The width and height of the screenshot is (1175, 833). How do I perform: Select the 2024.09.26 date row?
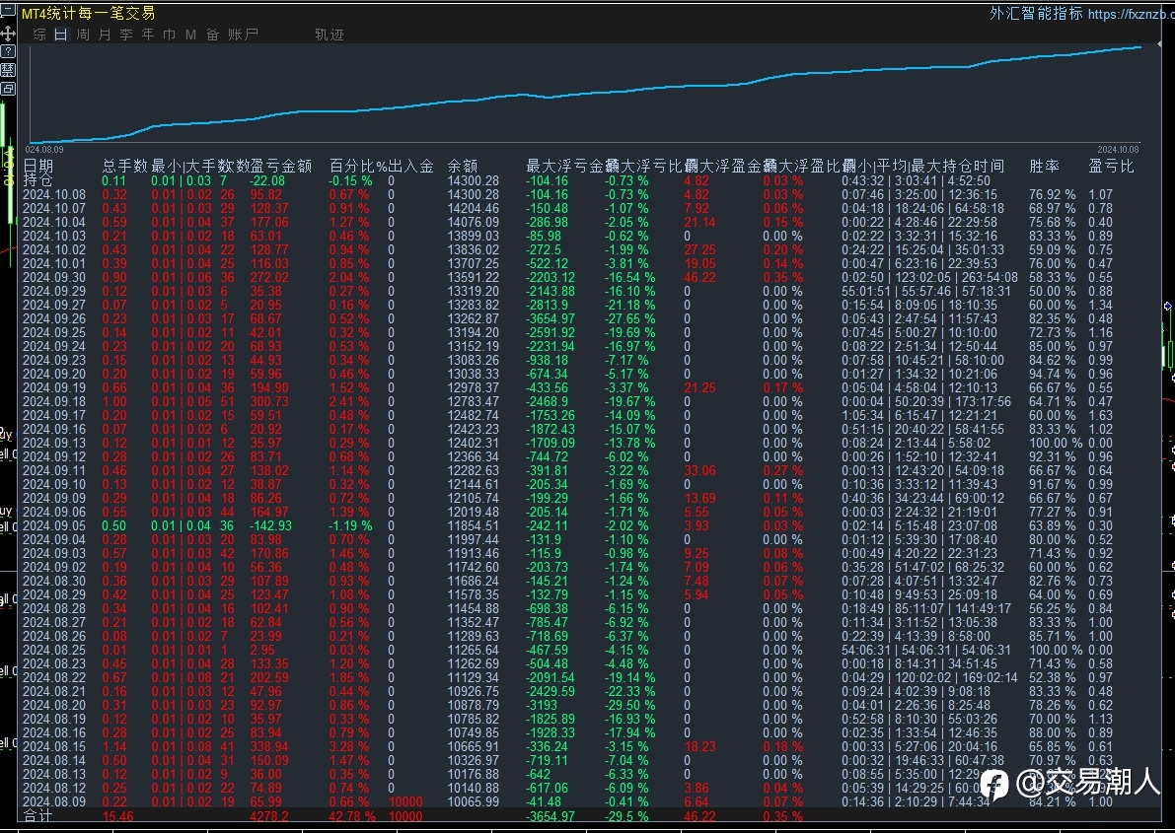[54, 318]
